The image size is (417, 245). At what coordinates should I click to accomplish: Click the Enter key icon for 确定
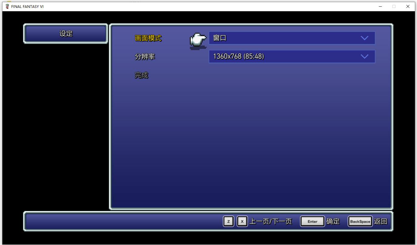312,221
